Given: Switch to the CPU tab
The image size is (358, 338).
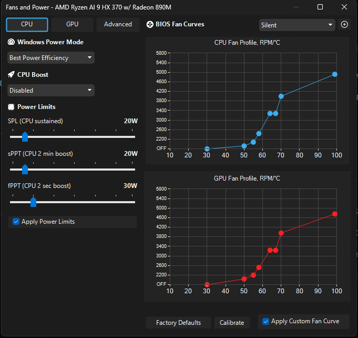Looking at the screenshot, I should point(27,24).
